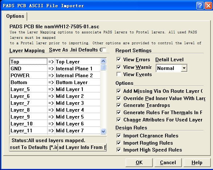The height and width of the screenshot is (170, 213).
Task: Enable the View Events checkbox
Action: point(119,74)
